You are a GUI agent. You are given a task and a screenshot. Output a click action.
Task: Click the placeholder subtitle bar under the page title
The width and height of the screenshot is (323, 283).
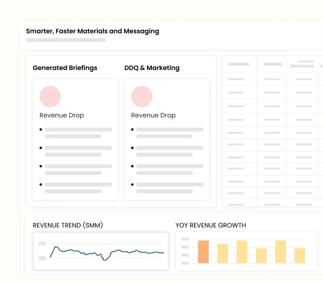point(66,40)
